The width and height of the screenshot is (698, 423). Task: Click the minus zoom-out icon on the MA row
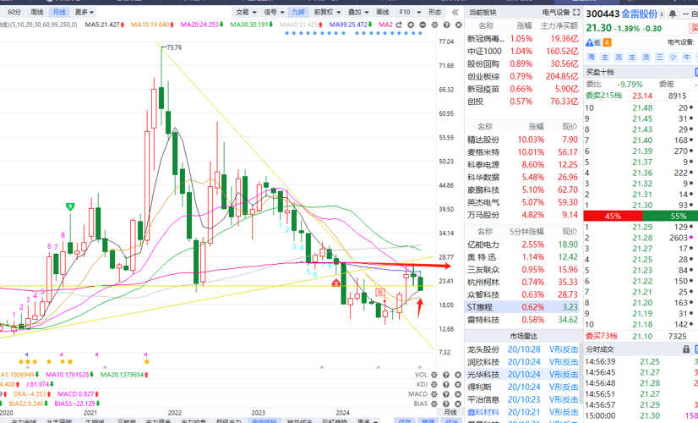[x=423, y=25]
